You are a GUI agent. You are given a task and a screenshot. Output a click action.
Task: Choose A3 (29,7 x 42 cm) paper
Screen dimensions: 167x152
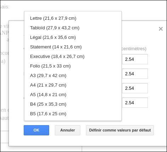click(73, 76)
